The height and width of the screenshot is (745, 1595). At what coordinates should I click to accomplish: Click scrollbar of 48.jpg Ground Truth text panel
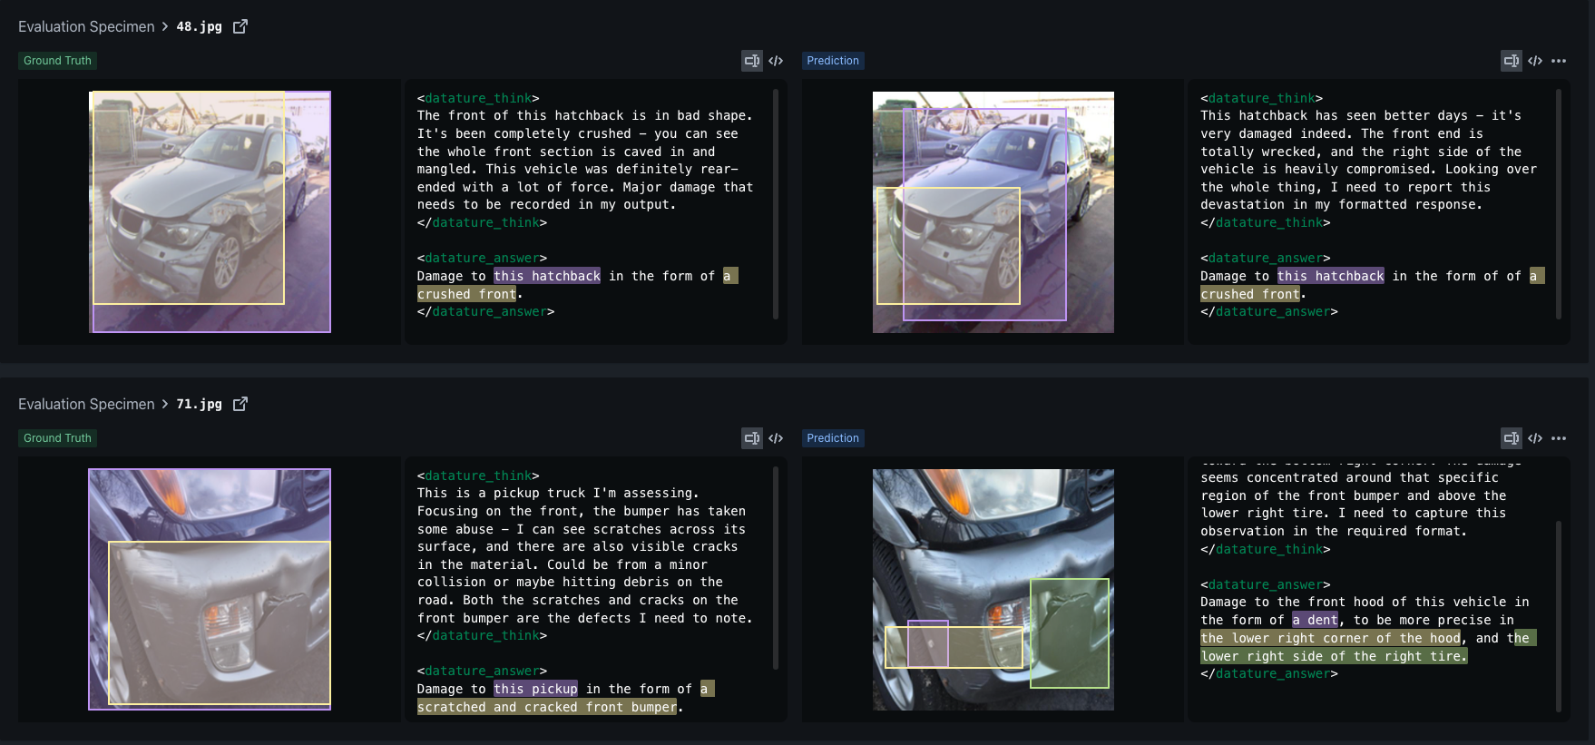776,204
